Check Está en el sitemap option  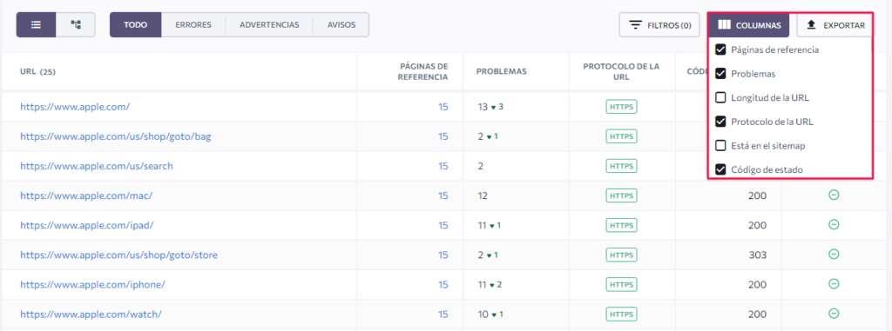coord(720,145)
